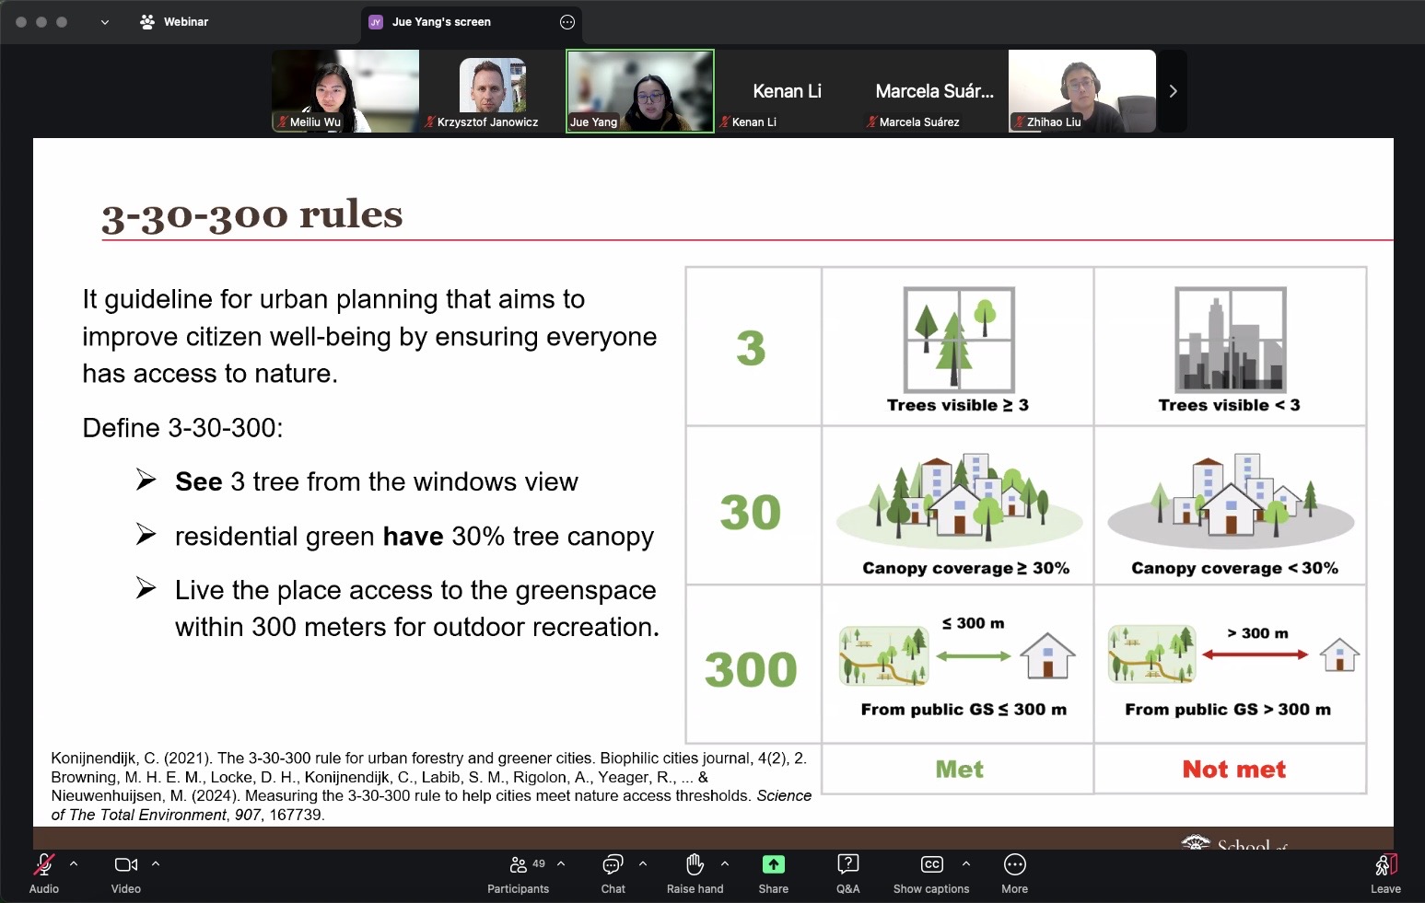The width and height of the screenshot is (1425, 903).
Task: Open the Q&A panel
Action: 847,865
